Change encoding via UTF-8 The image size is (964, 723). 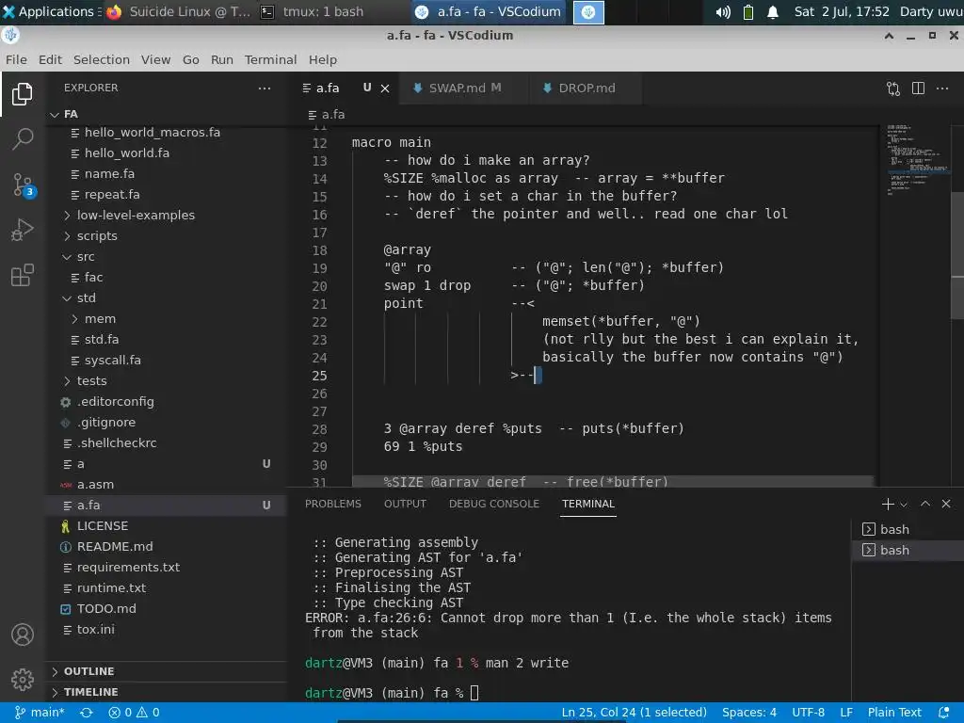pos(808,713)
